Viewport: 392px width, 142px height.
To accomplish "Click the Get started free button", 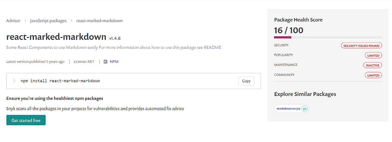I will (x=26, y=121).
